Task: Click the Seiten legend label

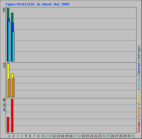Action: click(139, 83)
